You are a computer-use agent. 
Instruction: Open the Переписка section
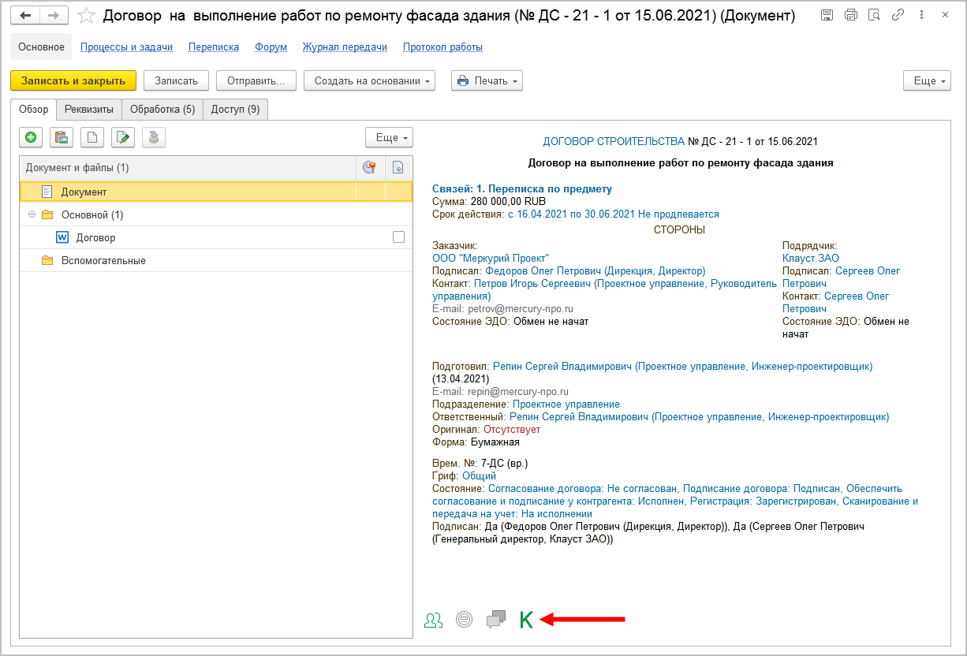point(214,47)
